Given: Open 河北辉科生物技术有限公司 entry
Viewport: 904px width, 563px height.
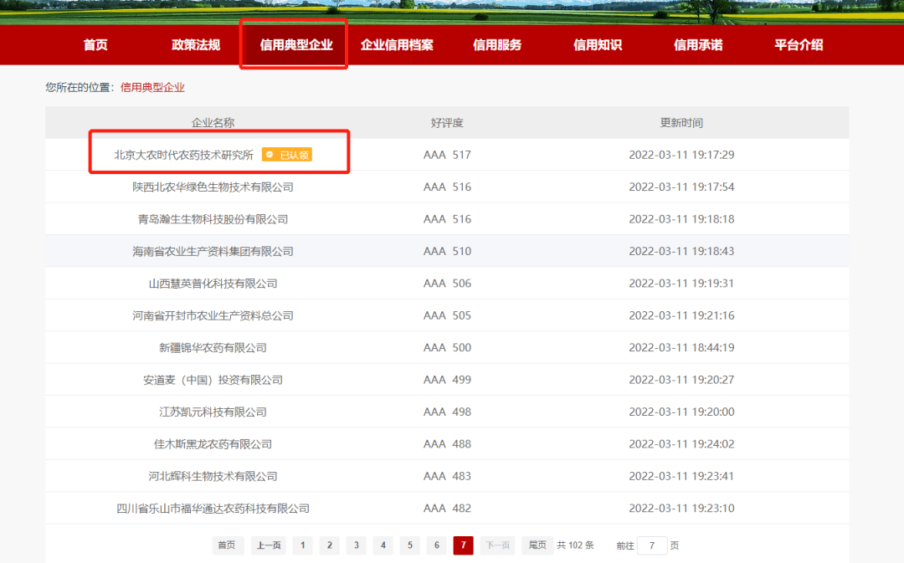Looking at the screenshot, I should tap(213, 477).
